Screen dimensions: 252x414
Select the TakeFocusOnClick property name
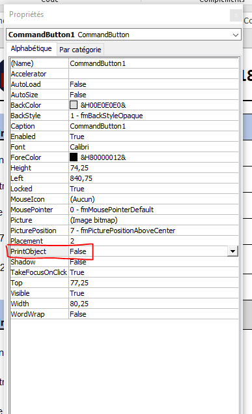click(x=38, y=272)
